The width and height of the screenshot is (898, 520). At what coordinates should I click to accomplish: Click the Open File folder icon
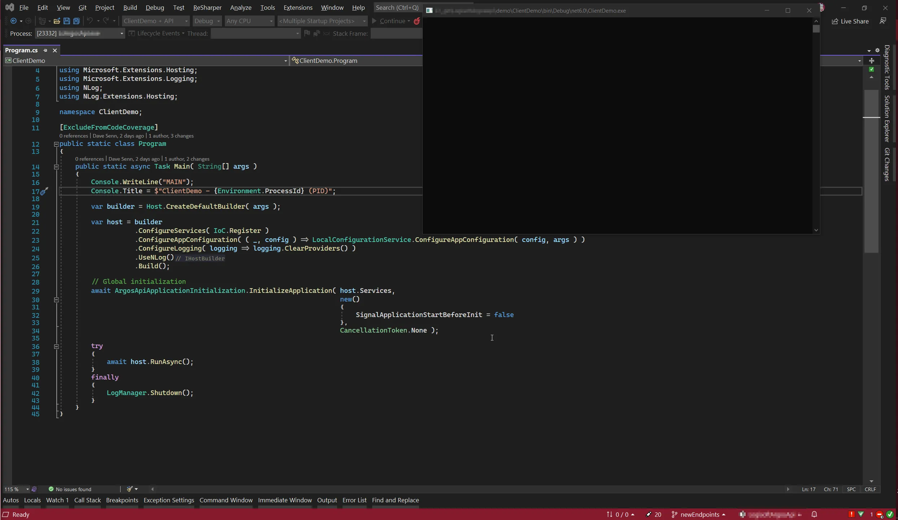(x=57, y=21)
